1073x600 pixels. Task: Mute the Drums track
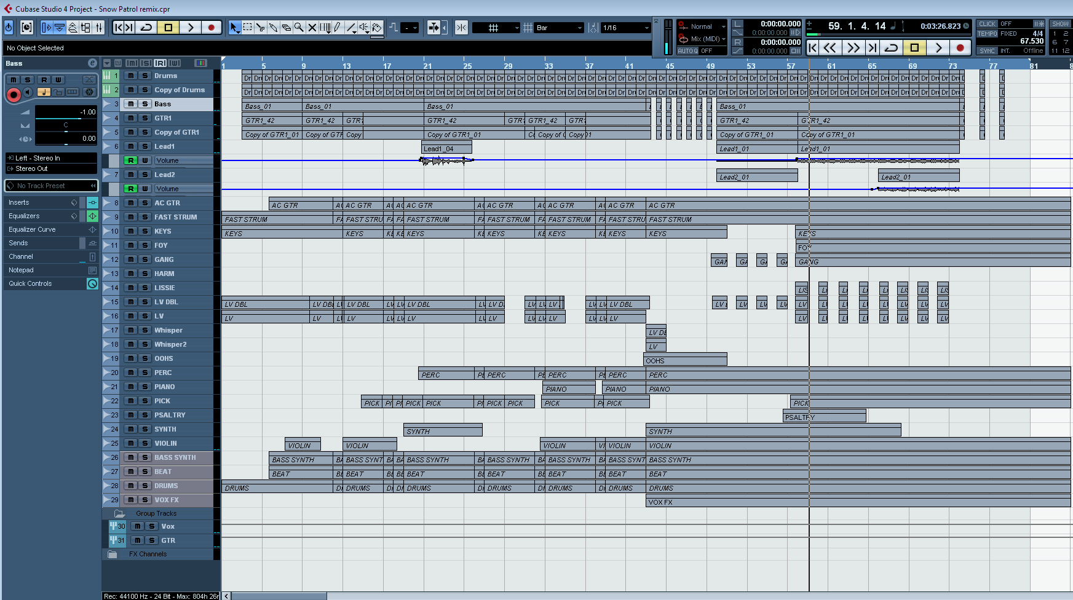pos(131,76)
